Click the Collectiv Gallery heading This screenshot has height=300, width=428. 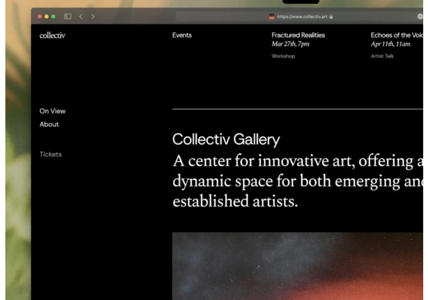click(226, 139)
